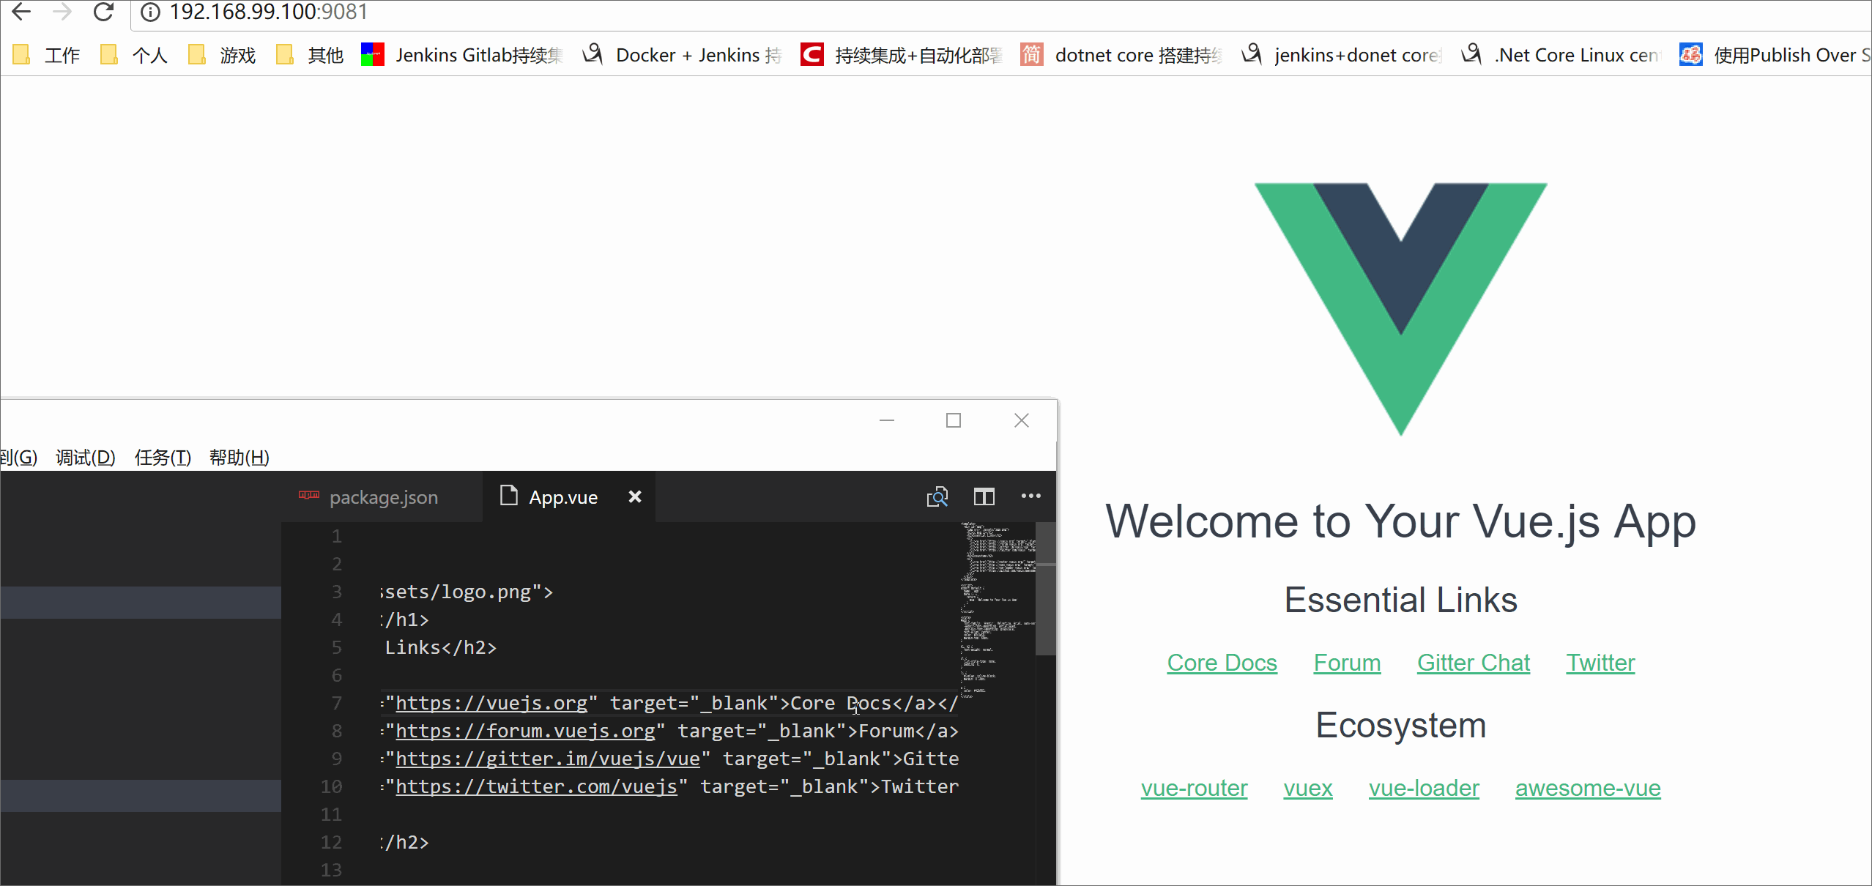The width and height of the screenshot is (1872, 886).
Task: Click the site information icon in address bar
Action: (x=150, y=12)
